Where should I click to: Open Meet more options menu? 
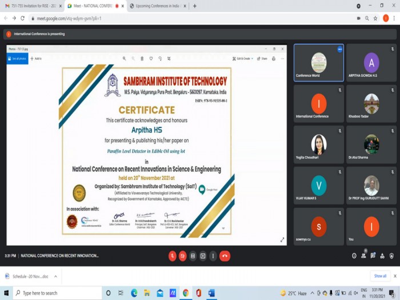[213, 256]
